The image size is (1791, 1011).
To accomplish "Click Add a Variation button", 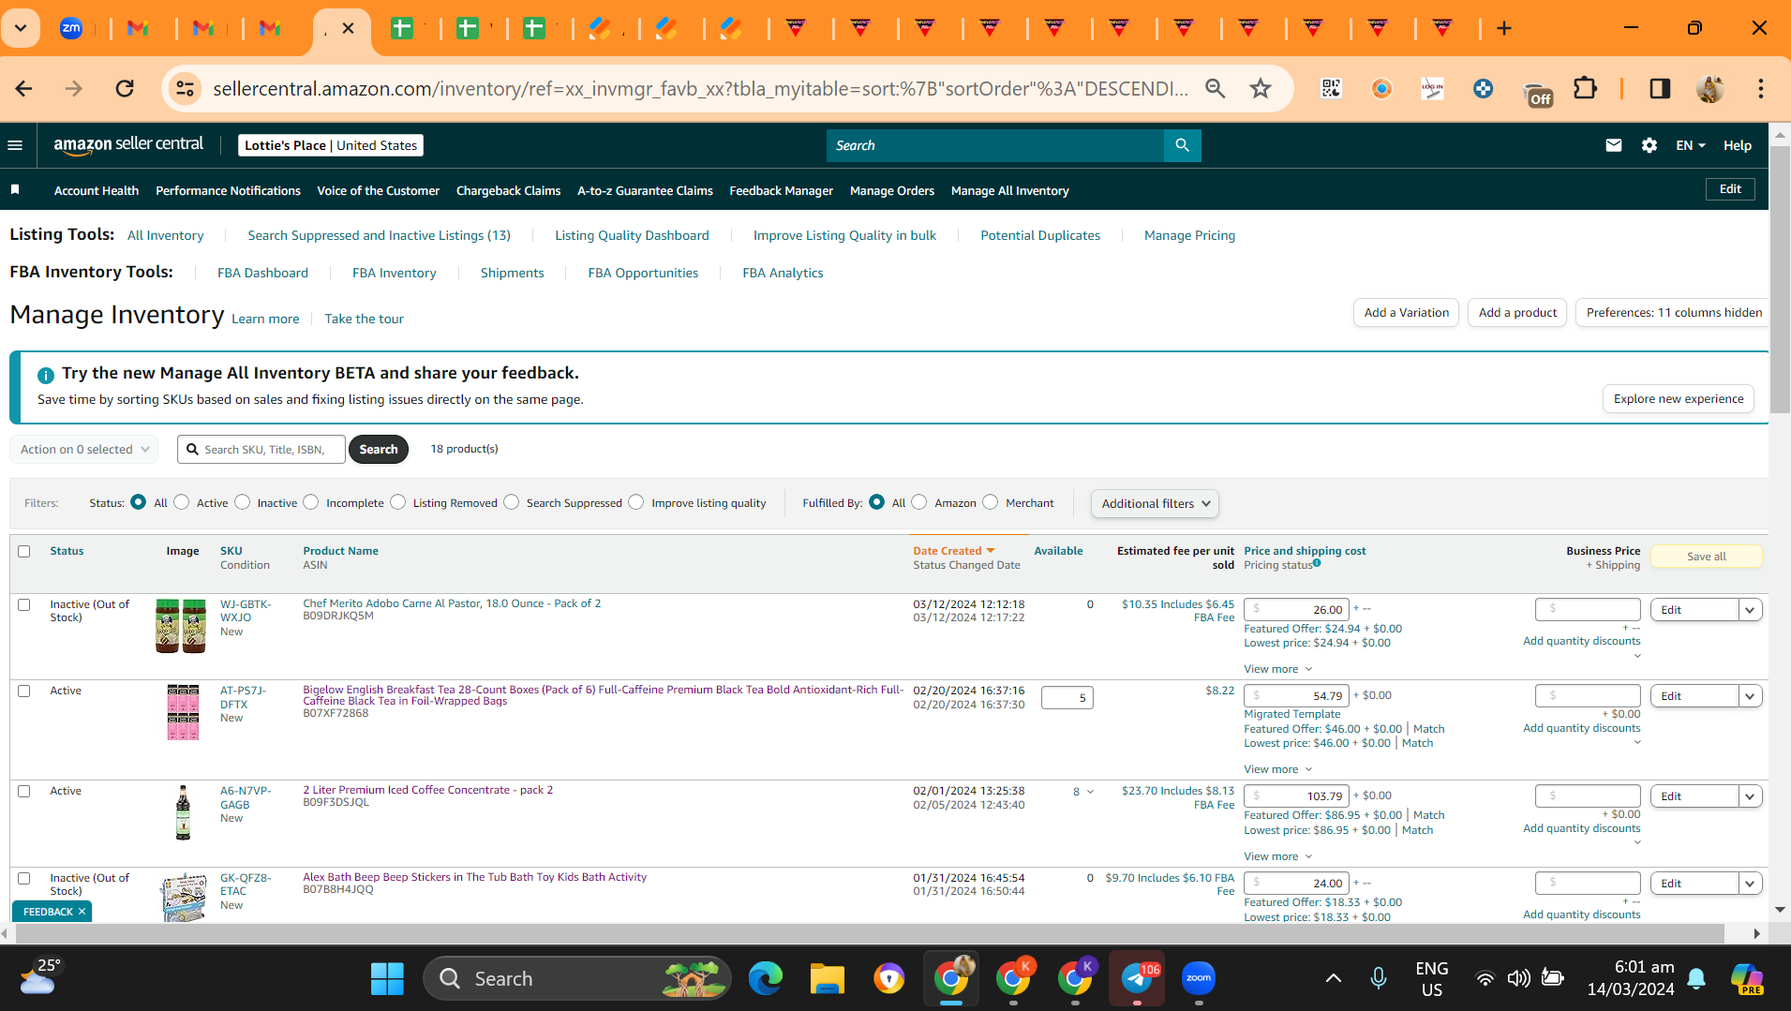I will pos(1406,313).
